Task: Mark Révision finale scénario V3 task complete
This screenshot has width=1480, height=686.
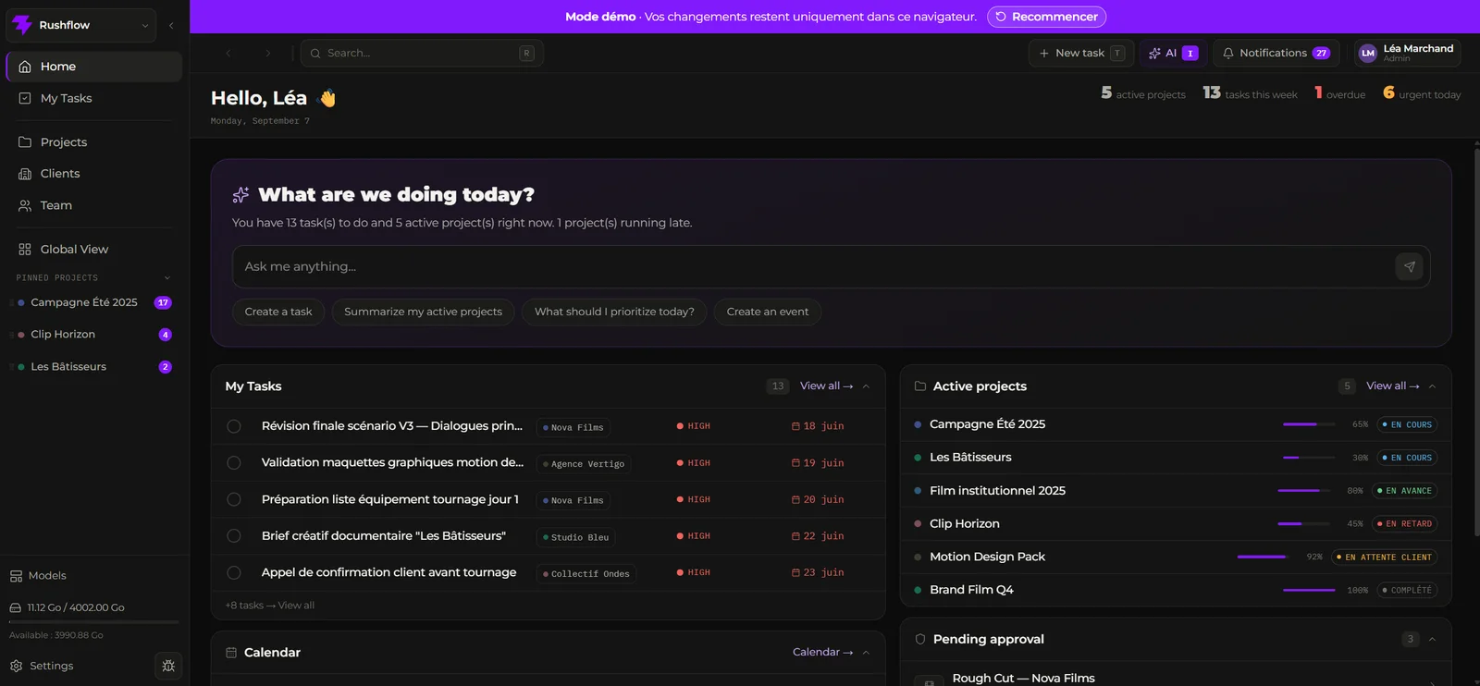Action: pos(234,426)
